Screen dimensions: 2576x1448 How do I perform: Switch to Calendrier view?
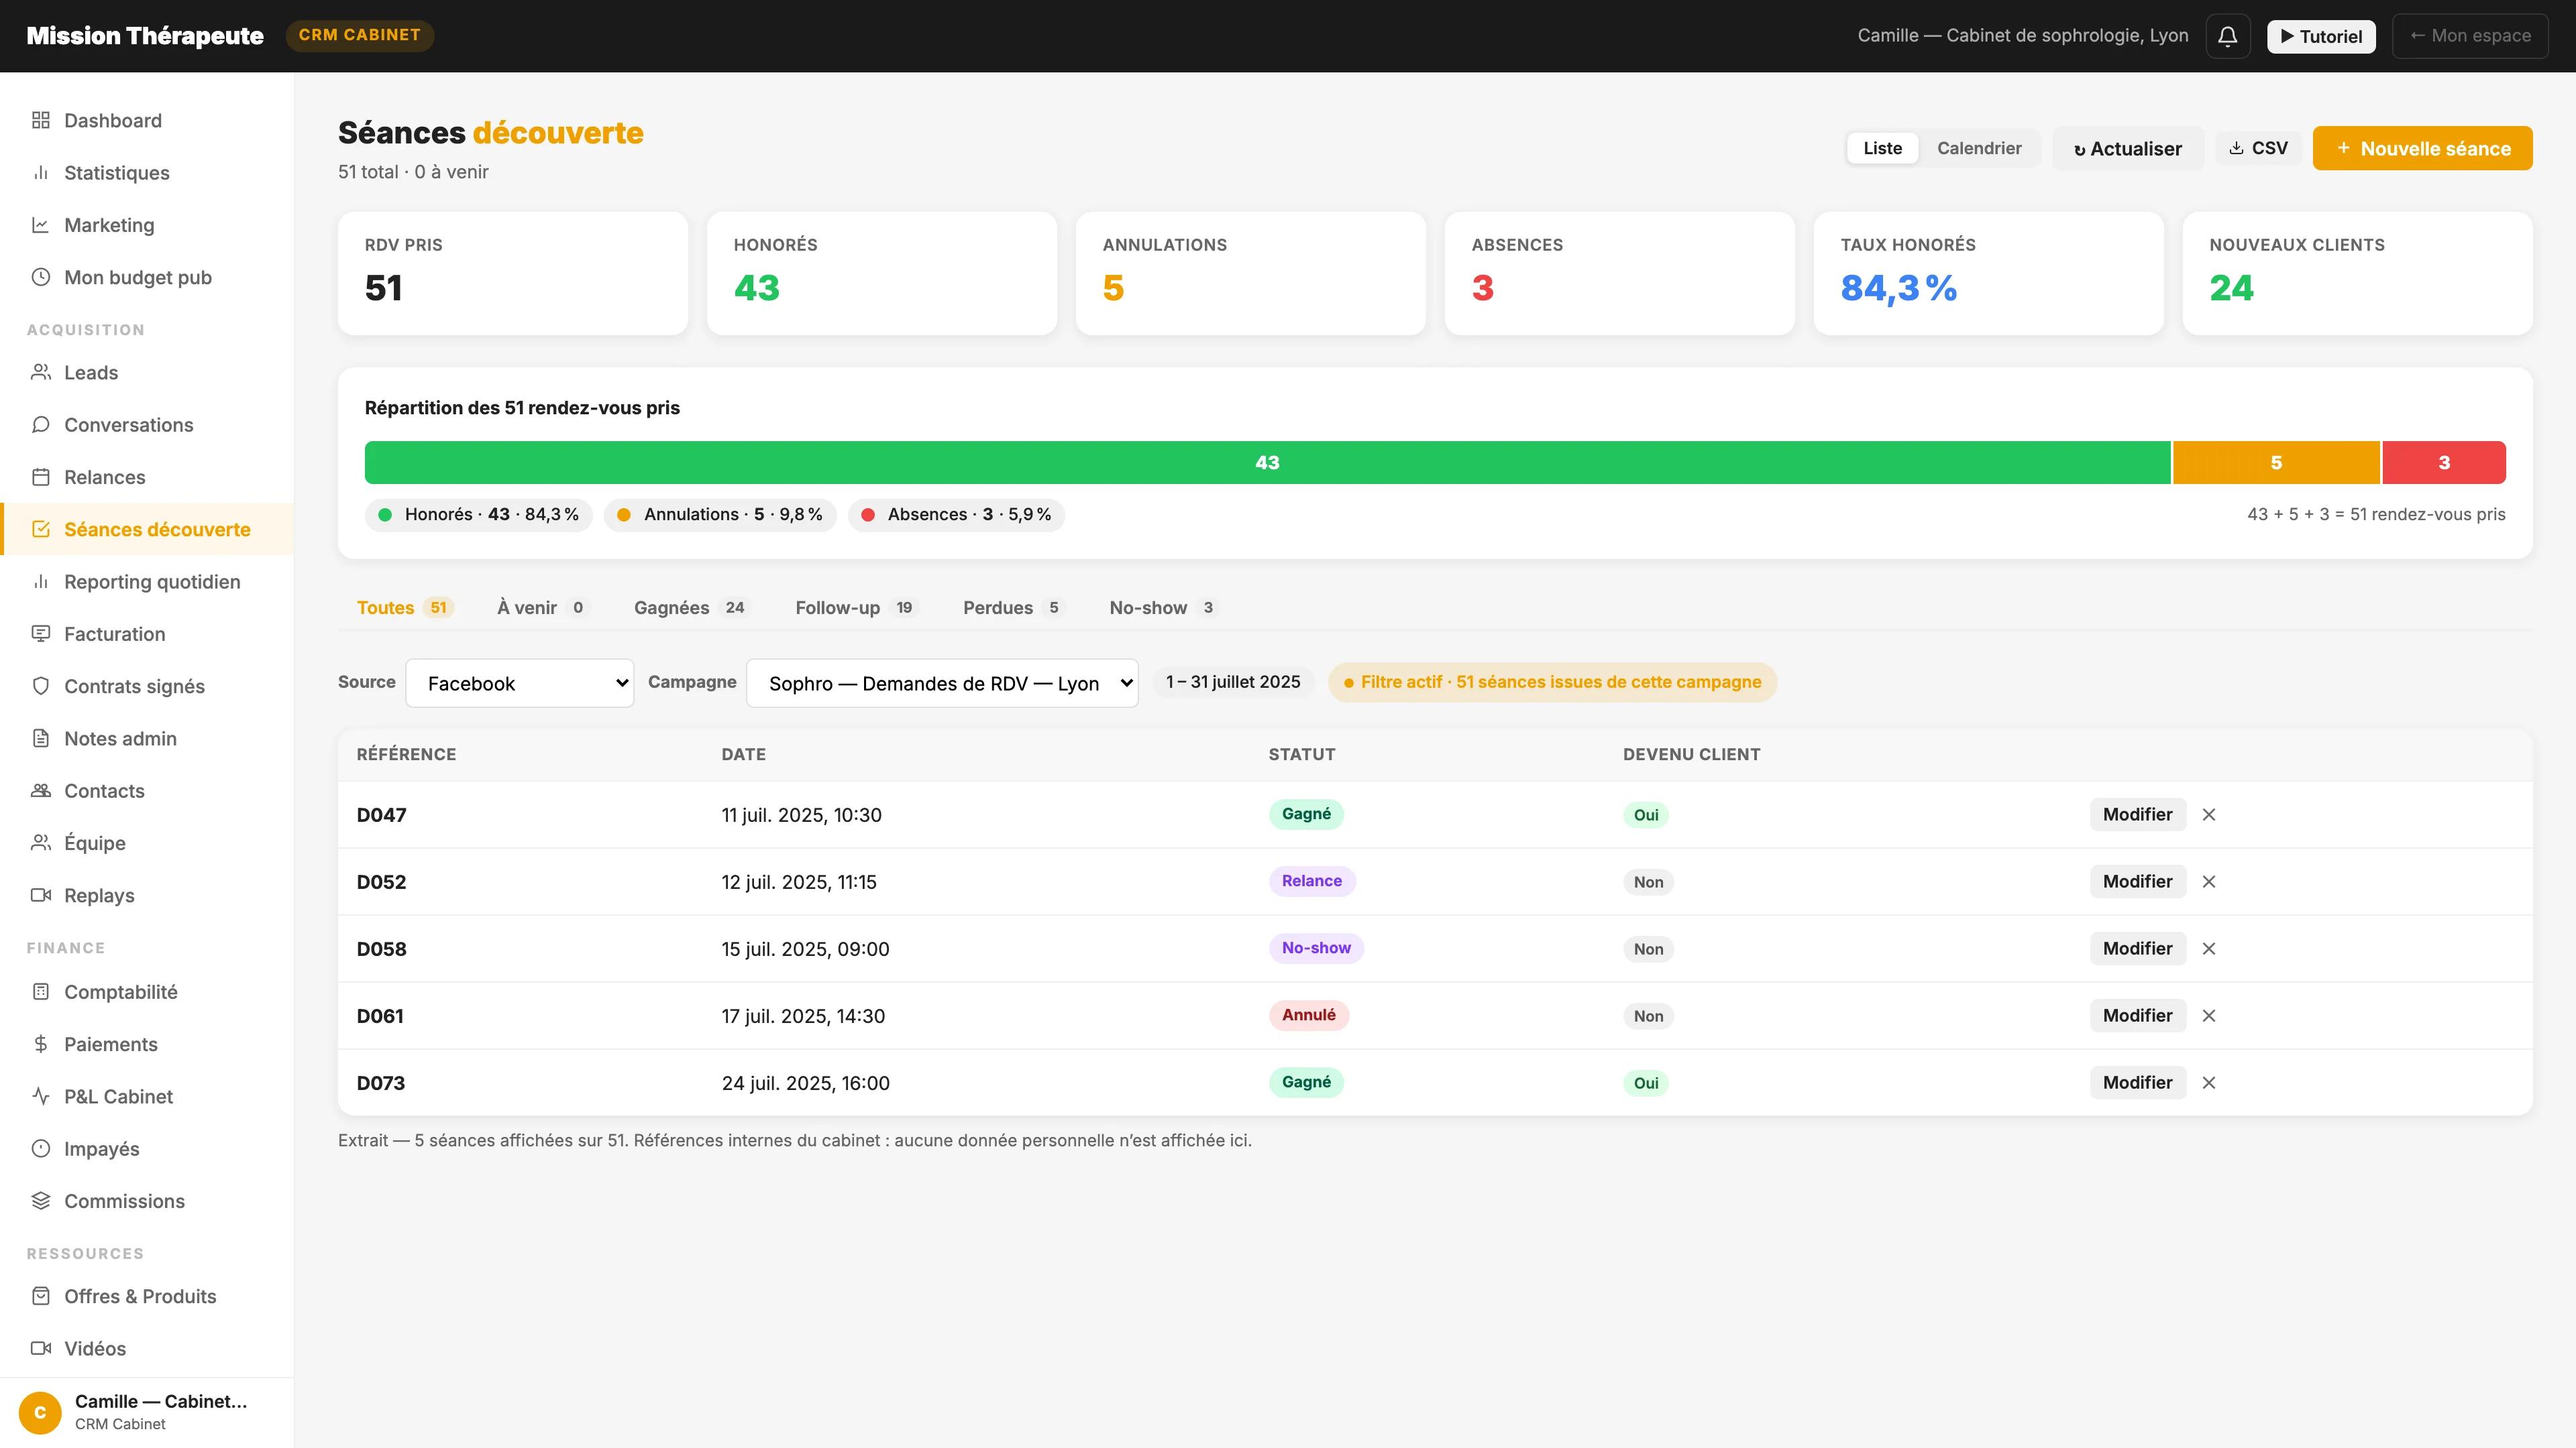(x=1979, y=148)
